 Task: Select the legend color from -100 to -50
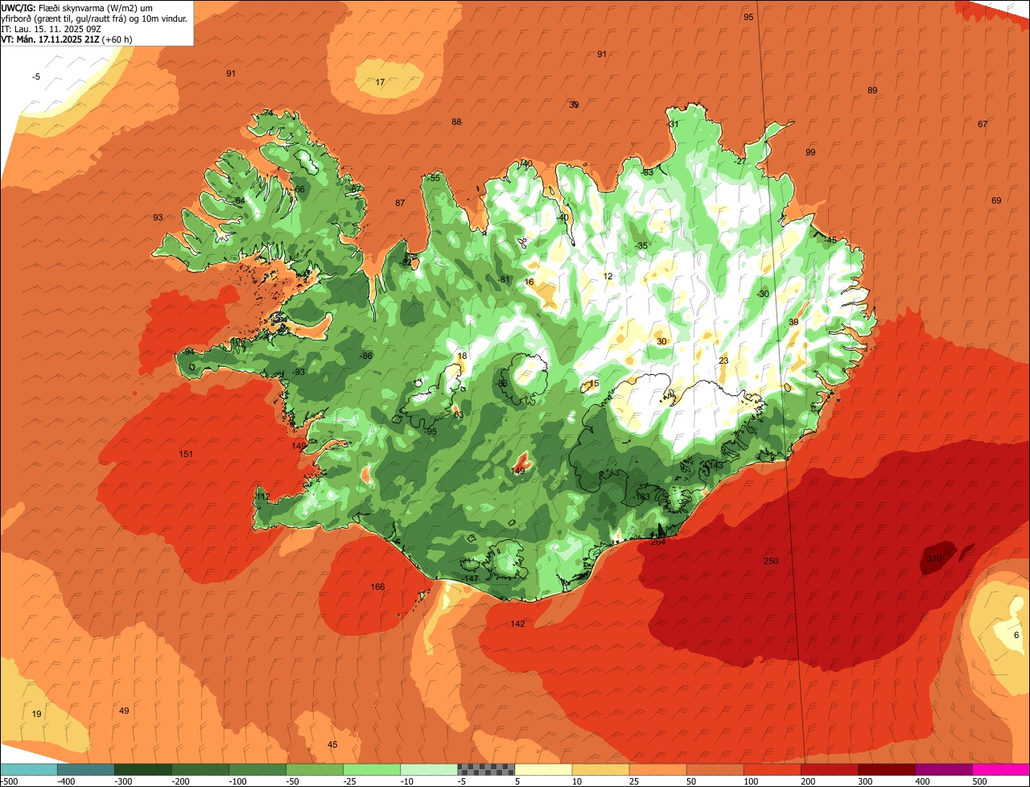tap(257, 769)
